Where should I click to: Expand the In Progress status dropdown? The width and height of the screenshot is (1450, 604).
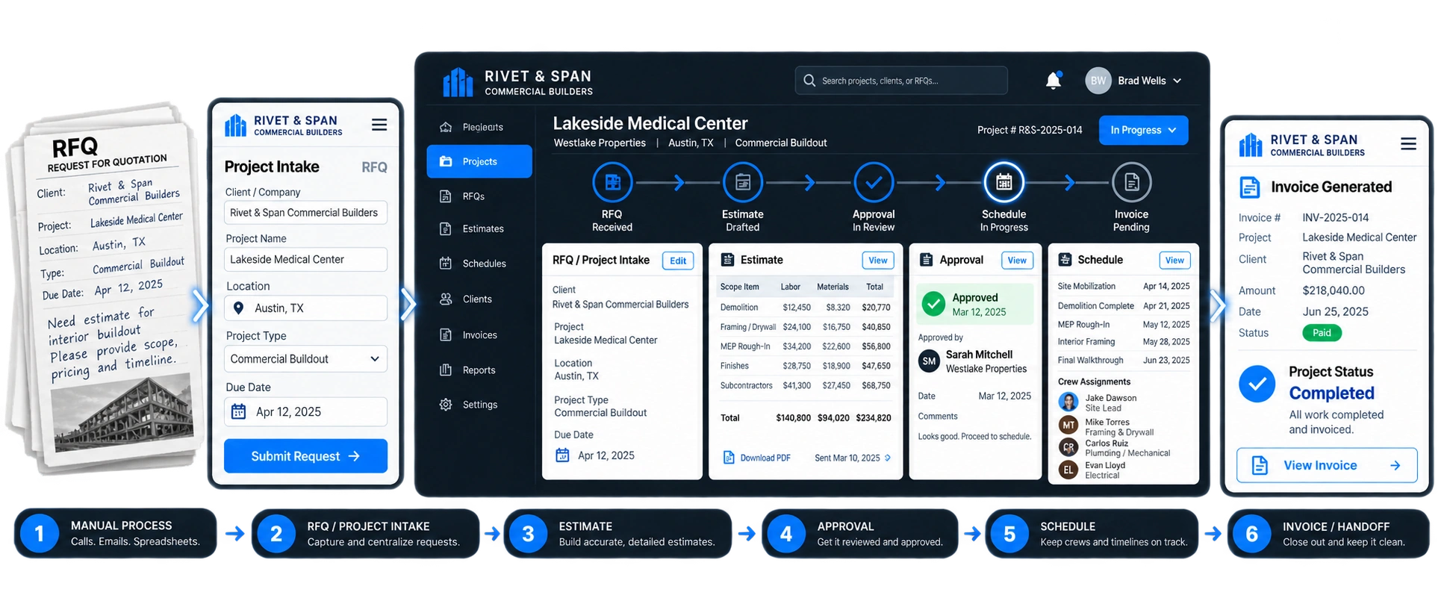pos(1143,130)
